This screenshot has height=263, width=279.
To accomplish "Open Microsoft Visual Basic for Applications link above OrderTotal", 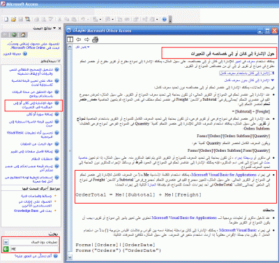I will 224,175.
